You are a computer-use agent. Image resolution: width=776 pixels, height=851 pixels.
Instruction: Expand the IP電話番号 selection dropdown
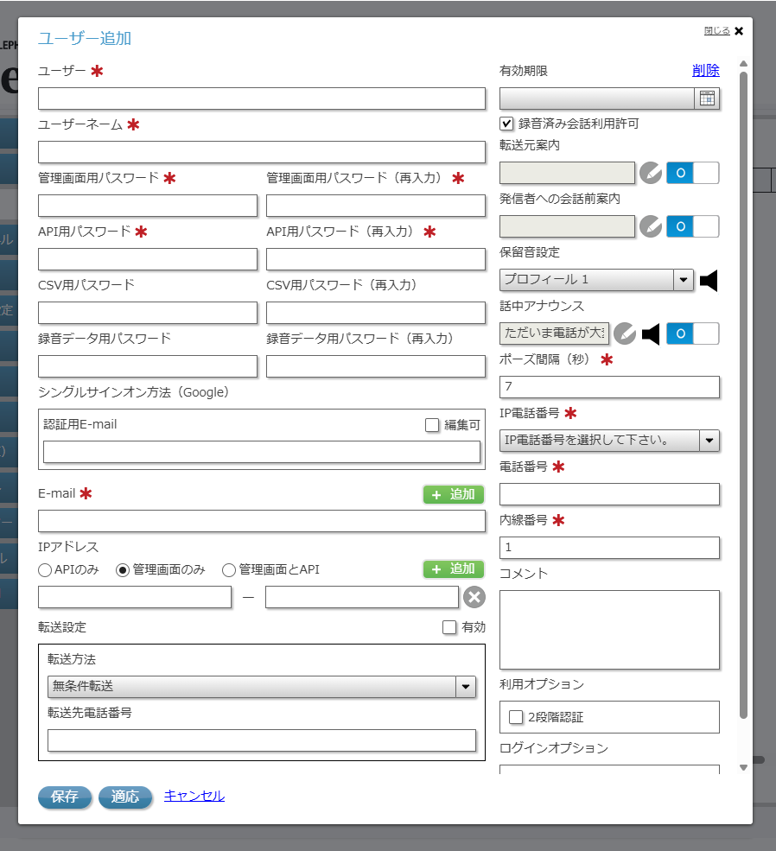[711, 441]
